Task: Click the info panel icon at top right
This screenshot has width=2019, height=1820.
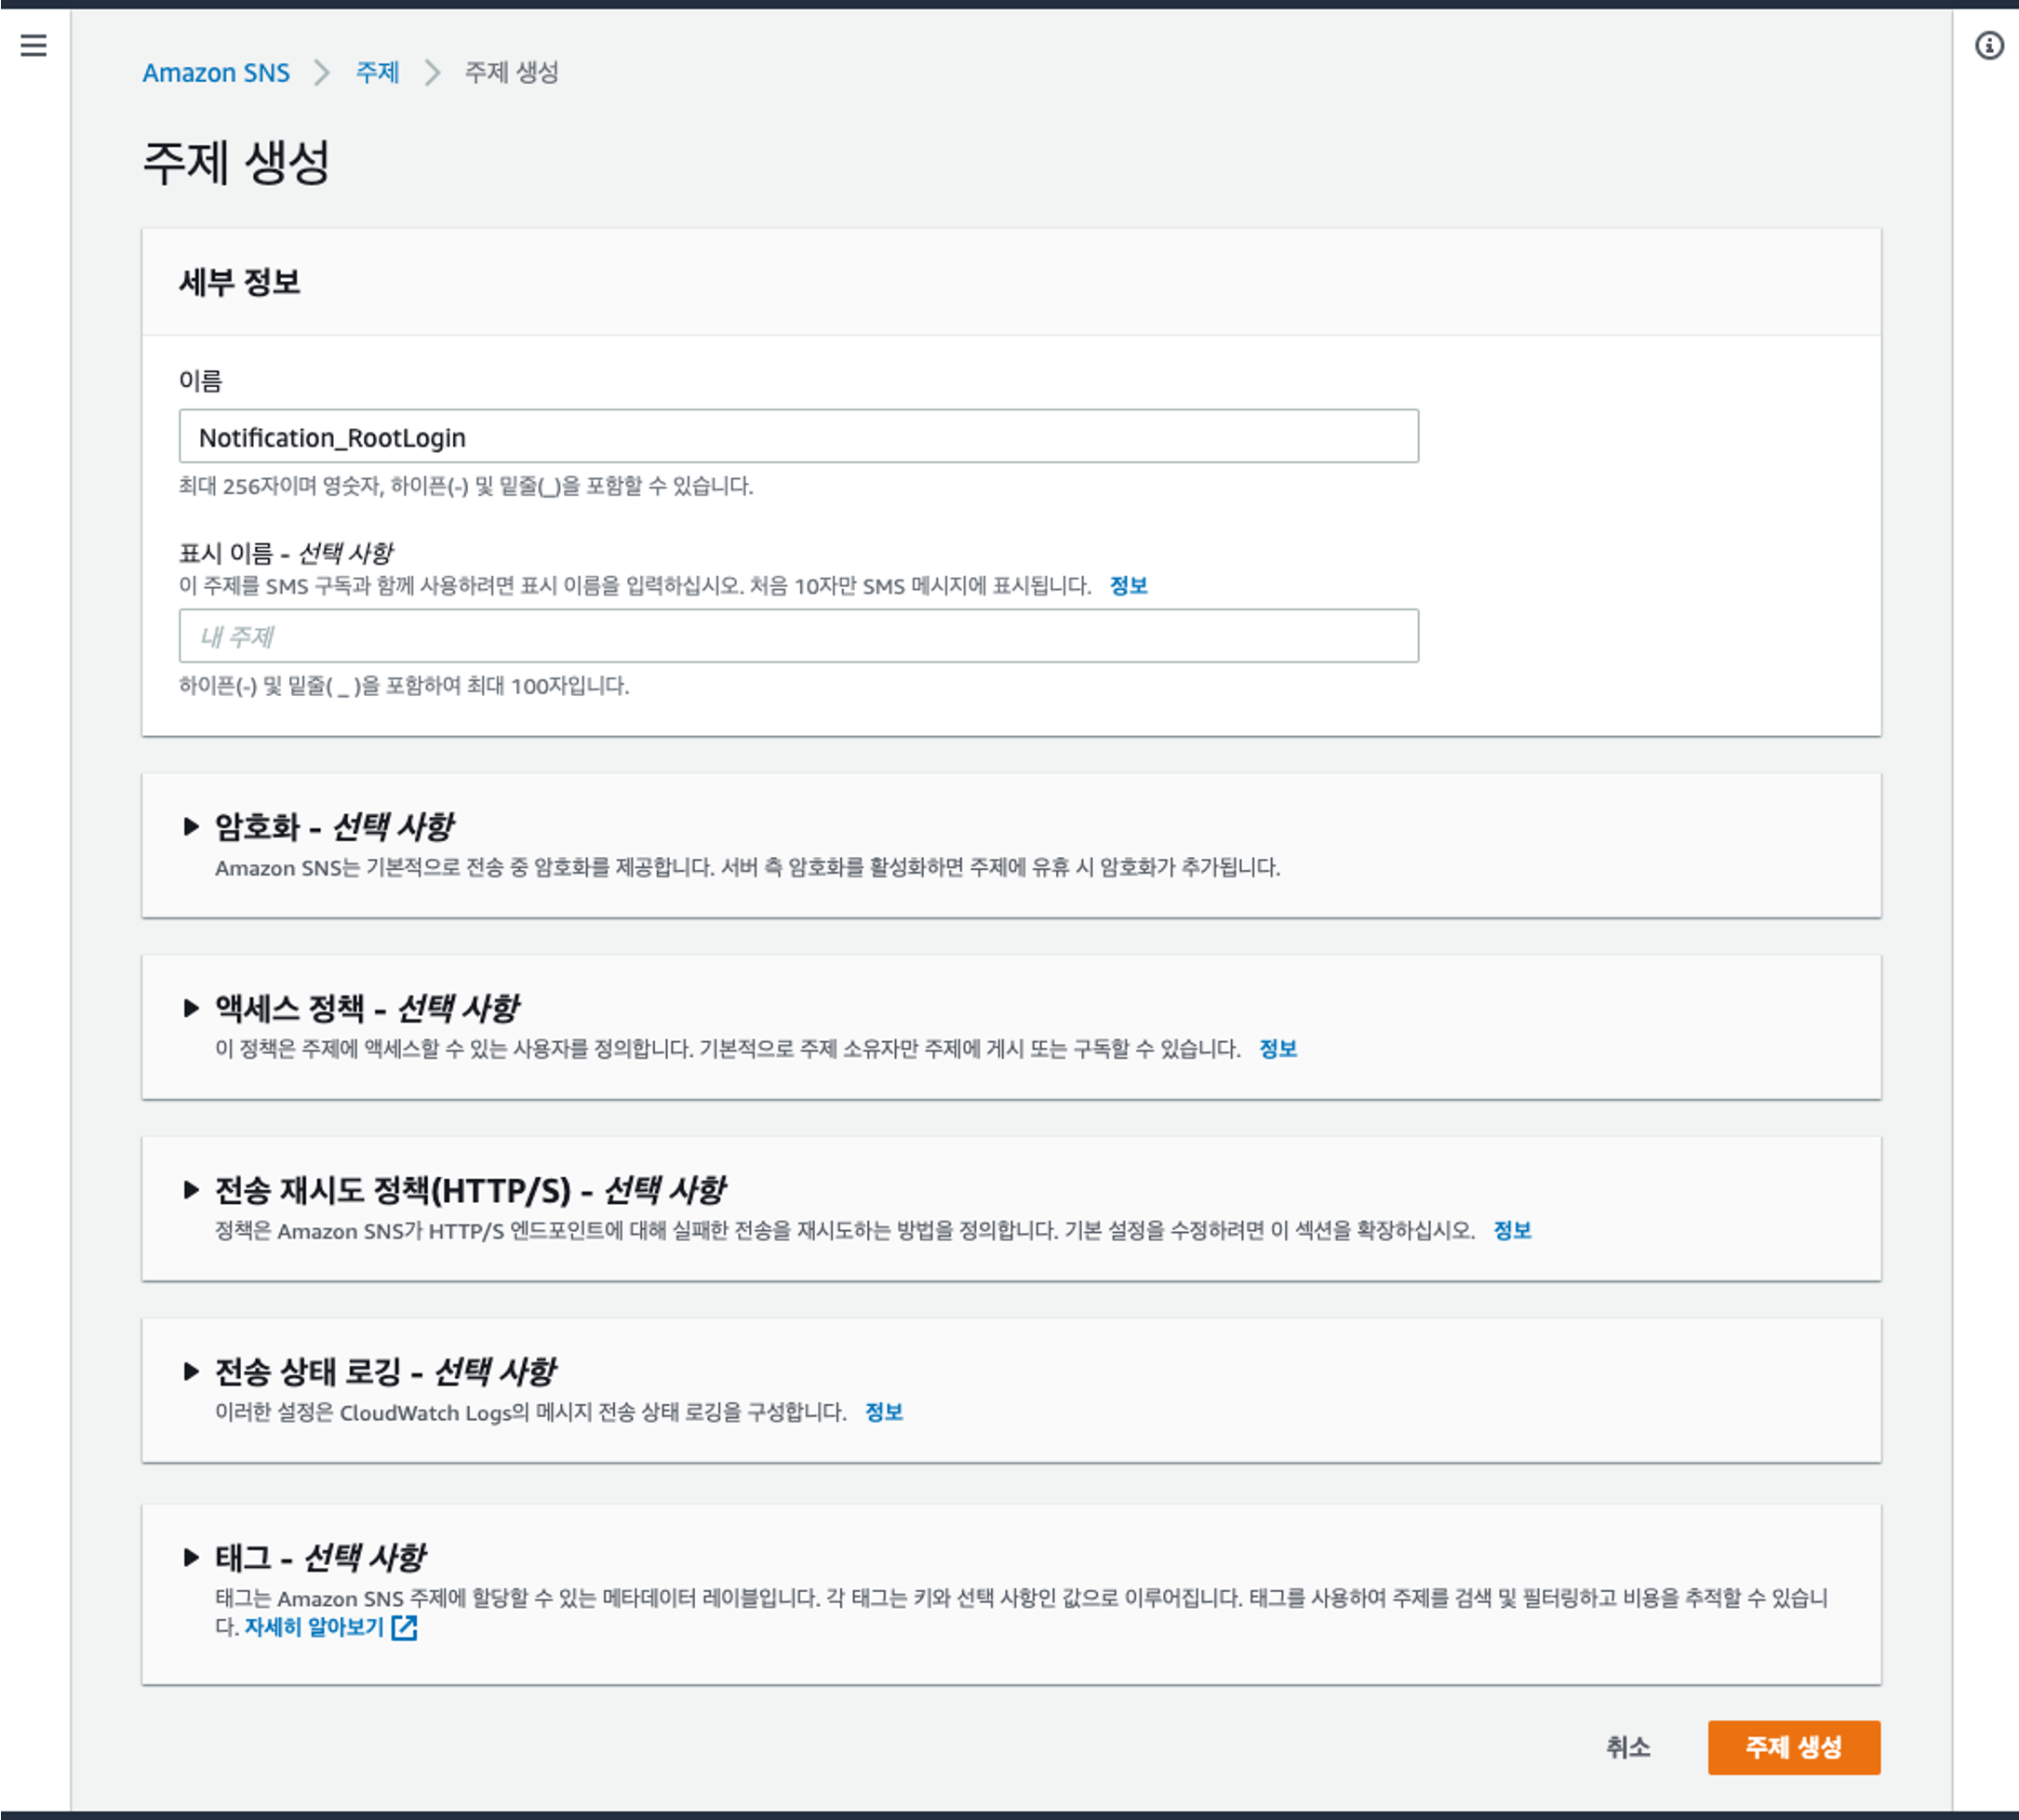Action: click(x=1989, y=45)
